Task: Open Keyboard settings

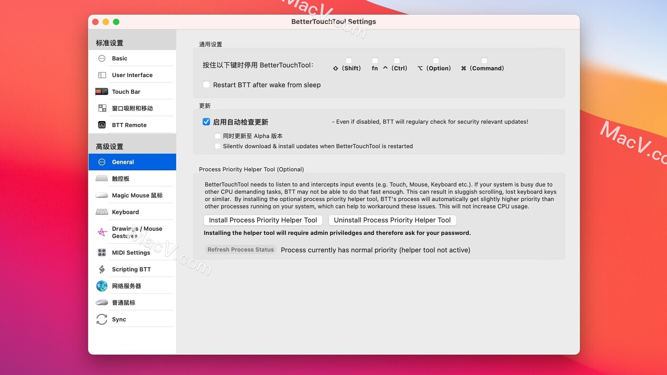Action: point(132,212)
